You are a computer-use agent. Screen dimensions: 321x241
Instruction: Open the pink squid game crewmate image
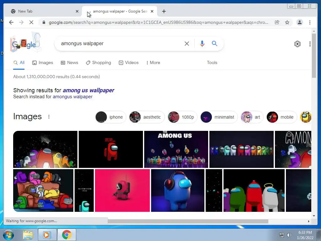[123, 190]
